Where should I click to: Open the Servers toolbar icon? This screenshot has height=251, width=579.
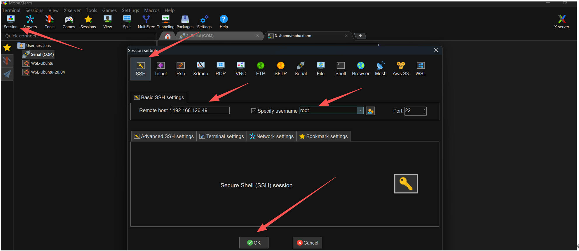tap(30, 22)
